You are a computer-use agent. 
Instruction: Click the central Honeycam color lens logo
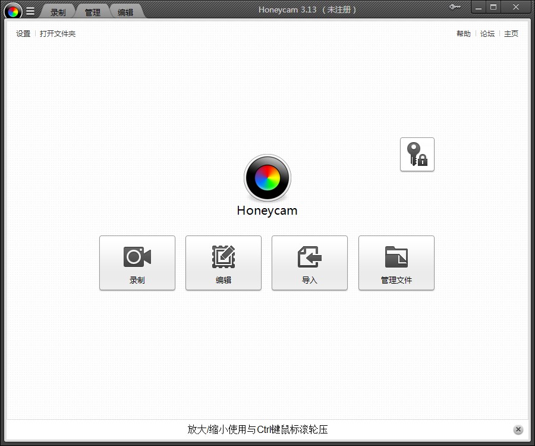pos(267,178)
